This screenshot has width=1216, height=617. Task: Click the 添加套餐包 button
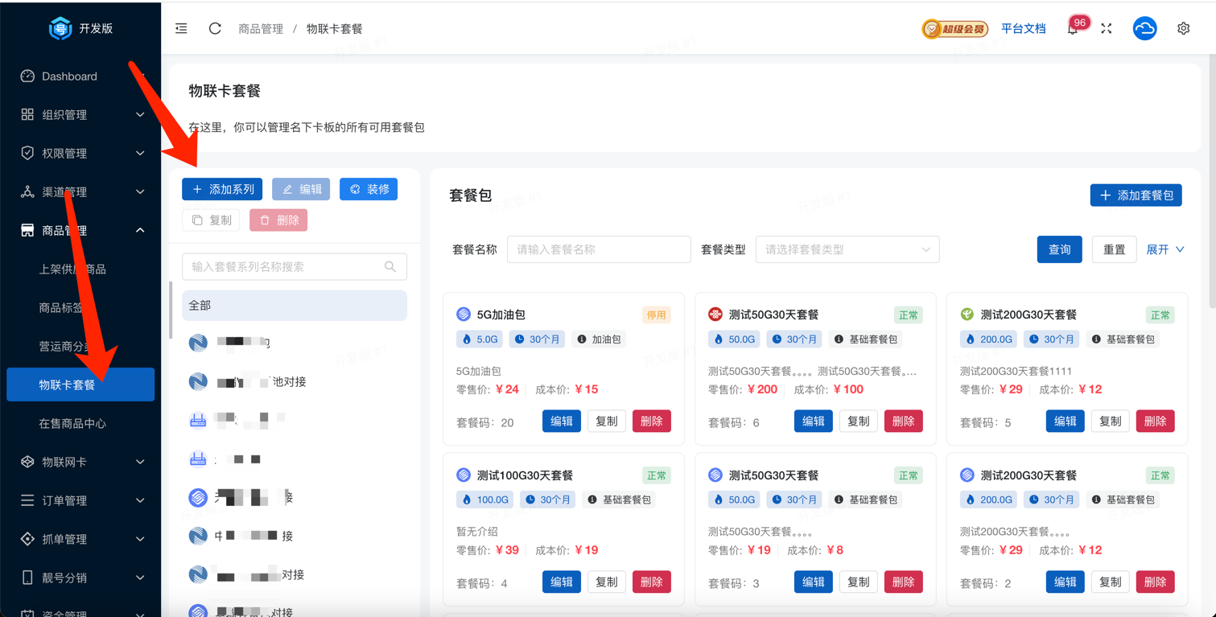[x=1136, y=195]
